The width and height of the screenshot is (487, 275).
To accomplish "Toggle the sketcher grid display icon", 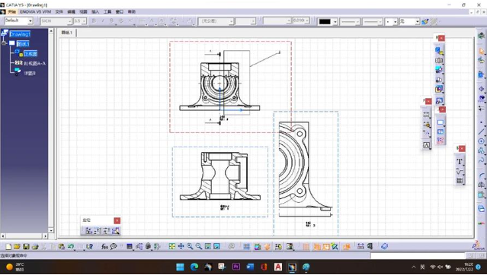I will pos(306,246).
